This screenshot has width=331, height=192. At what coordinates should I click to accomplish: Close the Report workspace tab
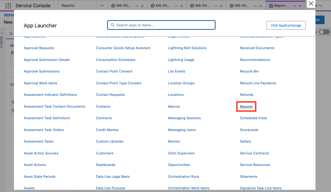300,6
